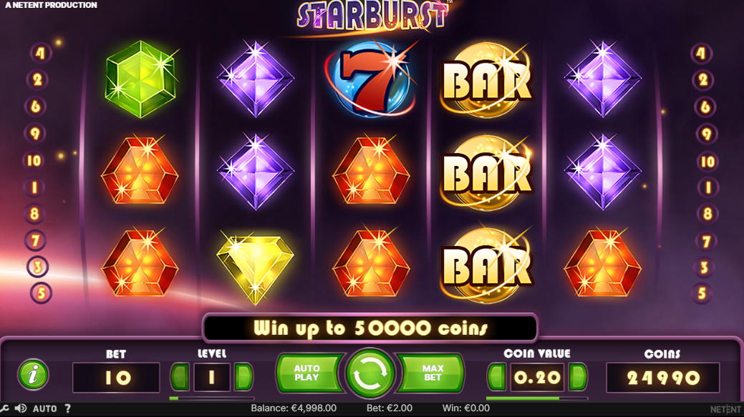Increase the bet level with right arrow

[x=243, y=377]
